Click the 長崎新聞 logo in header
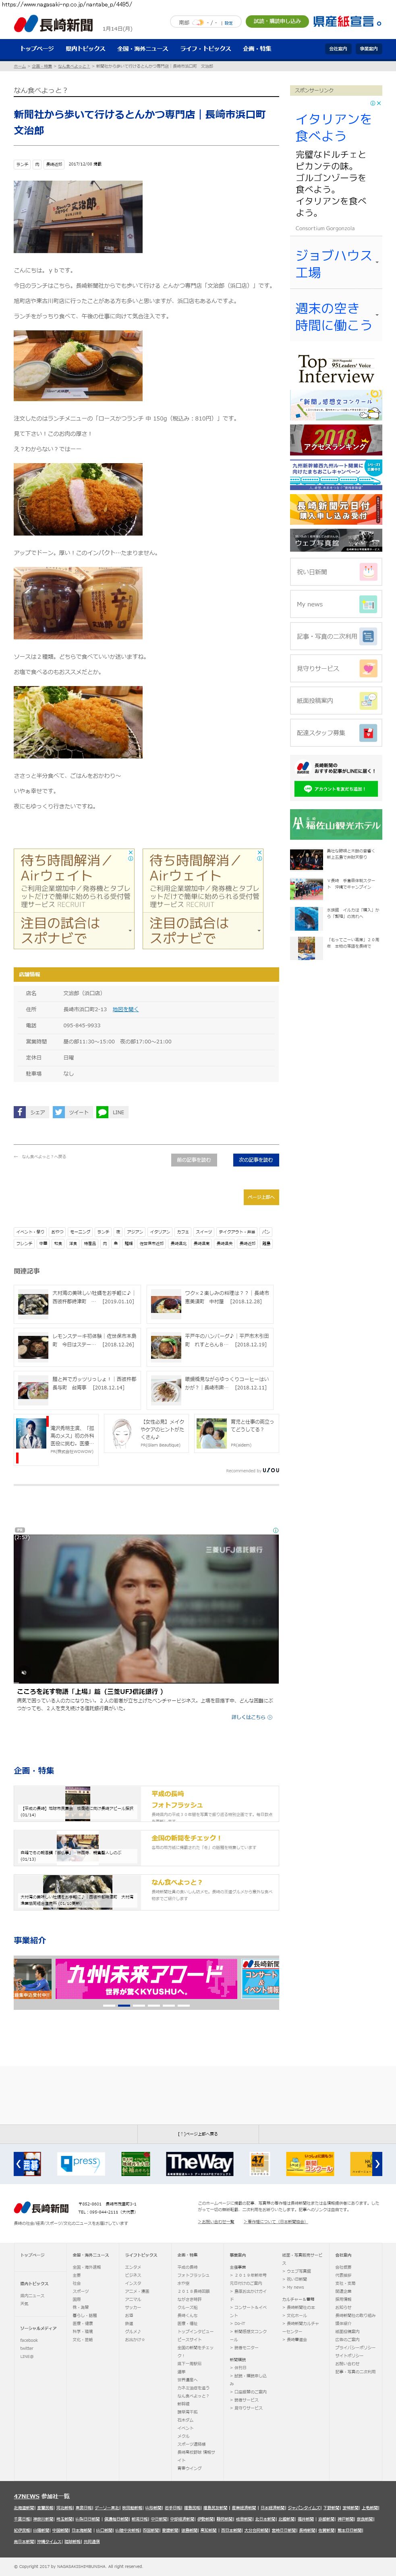Screen dimensions: 396x2576 tap(53, 25)
